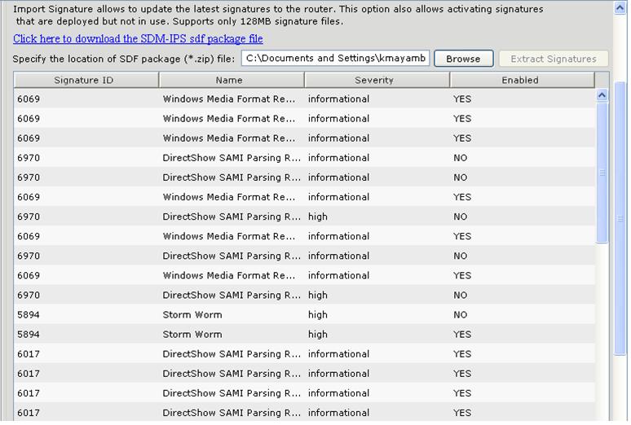Viewport: 631px width, 425px height.
Task: Select the last visible 6017 DirectShow row
Action: 305,413
